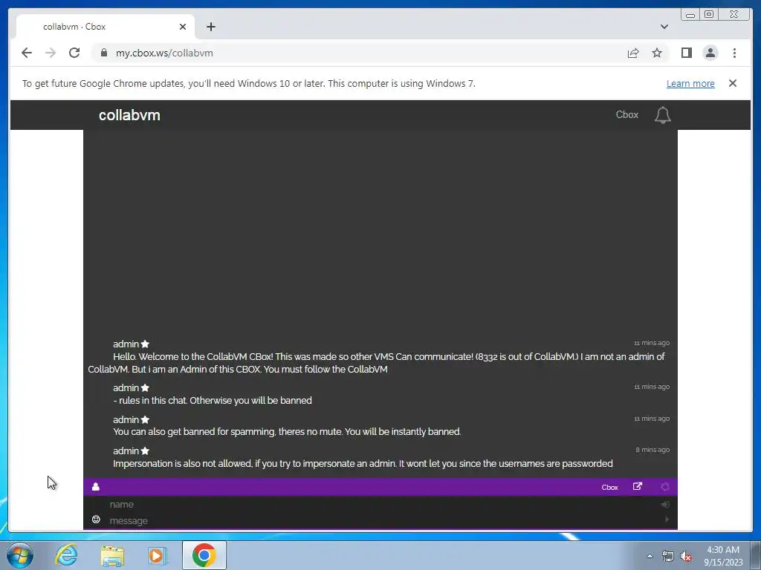Viewport: 761px width, 570px height.
Task: Click first admin username in chat
Action: pyautogui.click(x=126, y=344)
